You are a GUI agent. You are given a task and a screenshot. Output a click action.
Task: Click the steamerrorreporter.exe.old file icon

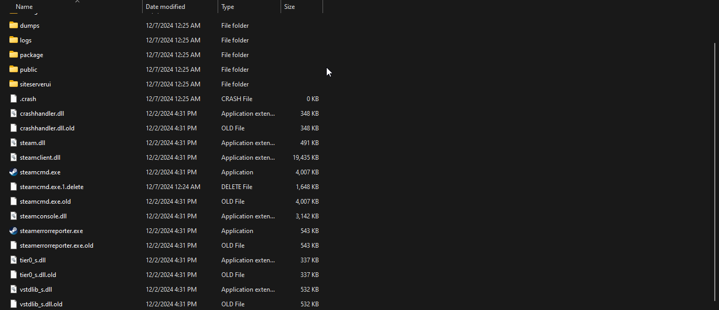click(14, 245)
